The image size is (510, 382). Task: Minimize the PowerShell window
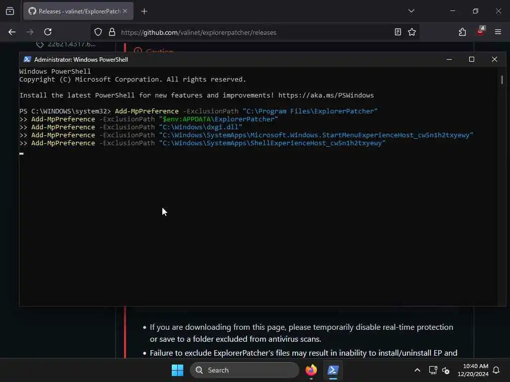[x=449, y=59]
